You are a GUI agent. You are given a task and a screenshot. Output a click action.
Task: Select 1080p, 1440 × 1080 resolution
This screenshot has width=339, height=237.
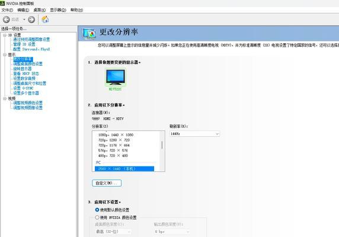pos(116,135)
